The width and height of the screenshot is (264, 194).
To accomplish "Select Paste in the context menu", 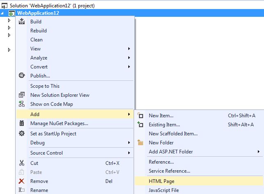I will (75, 172).
